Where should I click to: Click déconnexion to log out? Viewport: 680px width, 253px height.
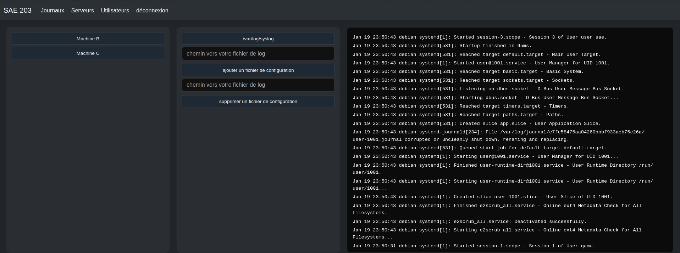152,10
